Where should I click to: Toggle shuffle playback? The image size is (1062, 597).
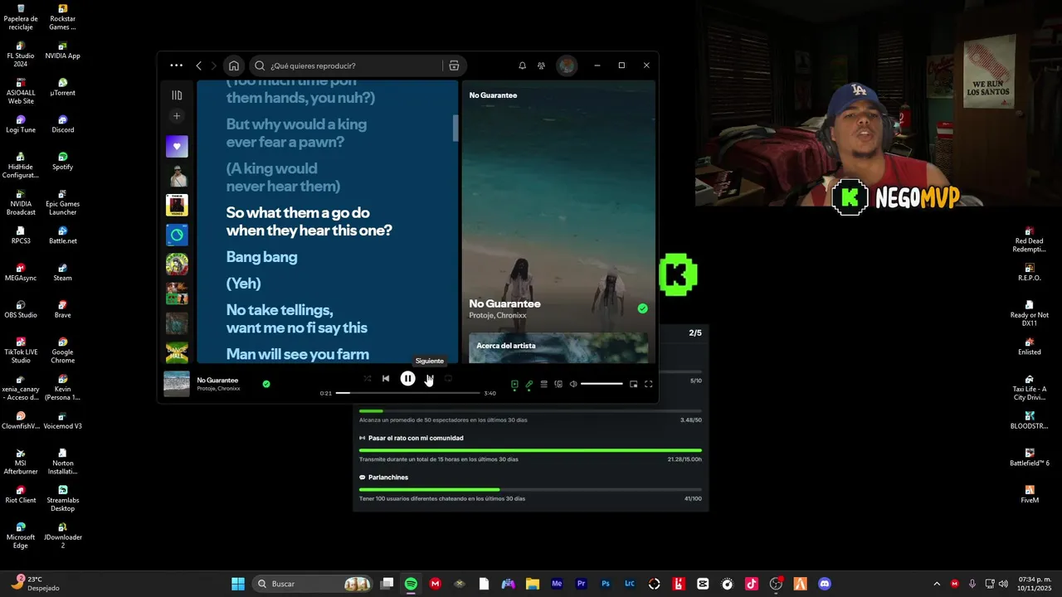tap(367, 378)
